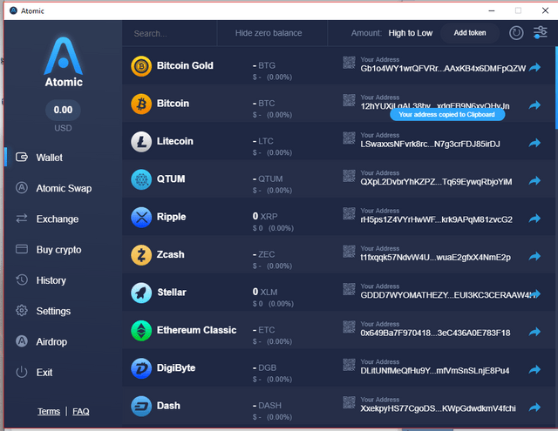Click the Stellar rocket icon

(x=141, y=293)
